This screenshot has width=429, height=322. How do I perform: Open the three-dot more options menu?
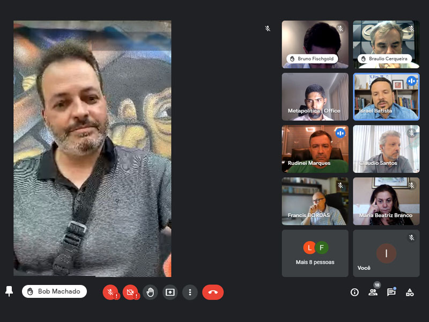[x=190, y=292]
